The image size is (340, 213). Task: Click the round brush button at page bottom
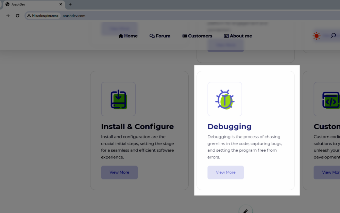tap(245, 210)
